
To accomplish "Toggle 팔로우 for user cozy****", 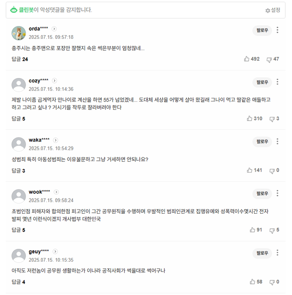I will [262, 82].
